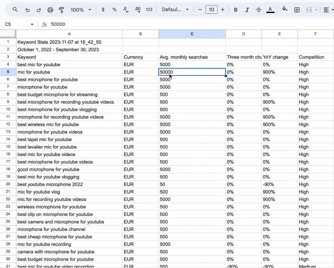Image resolution: width=334 pixels, height=268 pixels.
Task: Click the merge cells icon
Action: pyautogui.click(x=309, y=10)
